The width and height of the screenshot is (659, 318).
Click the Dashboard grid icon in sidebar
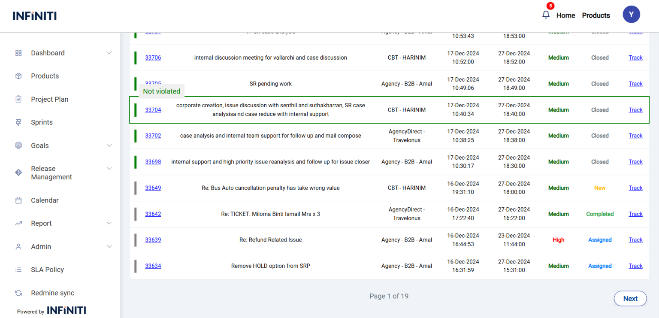click(x=18, y=53)
